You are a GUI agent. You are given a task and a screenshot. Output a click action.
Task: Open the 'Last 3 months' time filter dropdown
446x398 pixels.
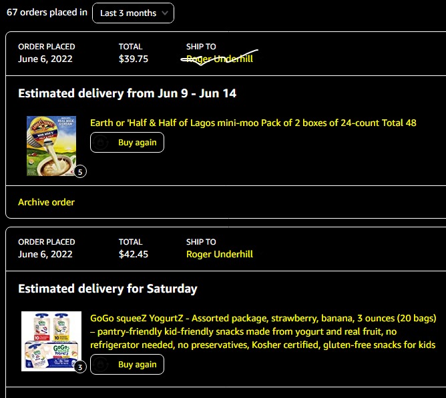point(133,13)
